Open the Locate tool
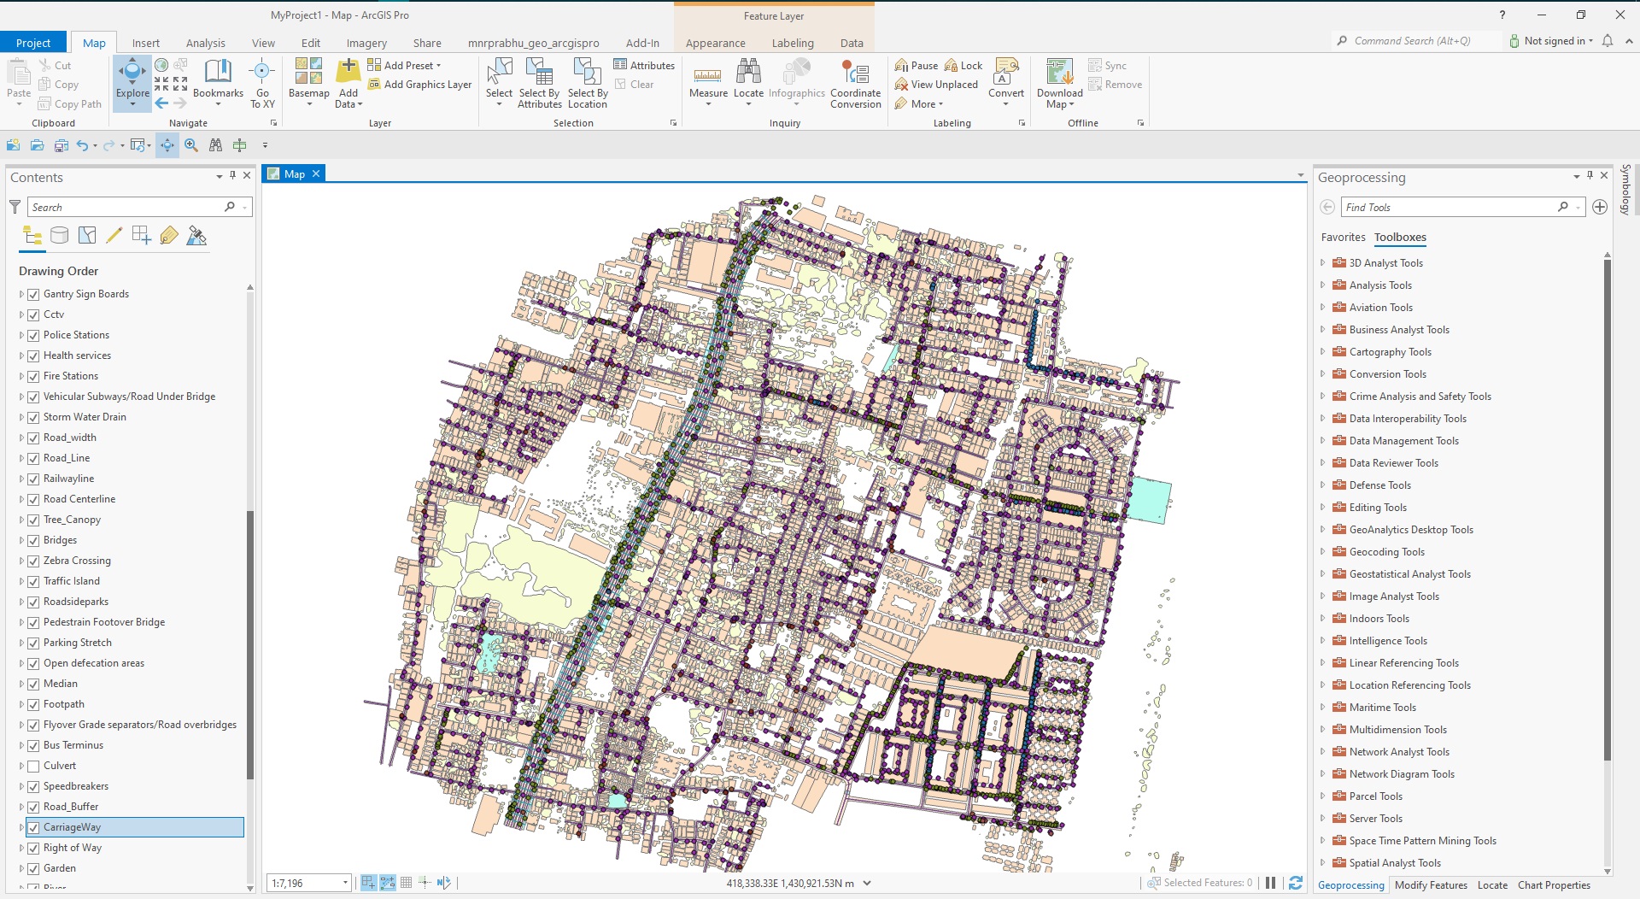This screenshot has height=899, width=1640. (x=748, y=82)
